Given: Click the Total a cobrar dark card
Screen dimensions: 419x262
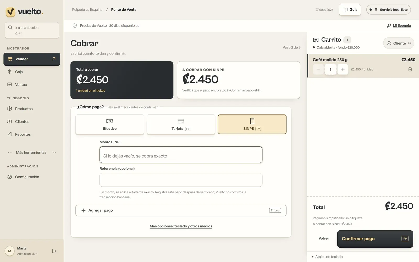Looking at the screenshot, I should click(x=122, y=80).
